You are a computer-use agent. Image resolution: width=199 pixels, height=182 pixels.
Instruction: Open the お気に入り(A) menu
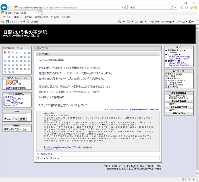[41, 17]
